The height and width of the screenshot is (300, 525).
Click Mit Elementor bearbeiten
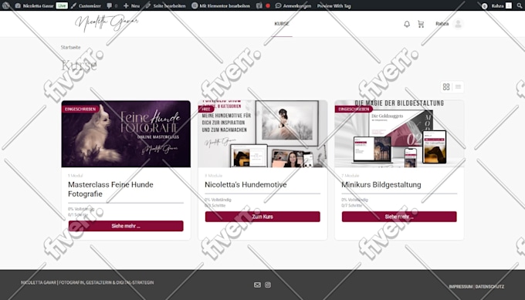[x=221, y=5]
